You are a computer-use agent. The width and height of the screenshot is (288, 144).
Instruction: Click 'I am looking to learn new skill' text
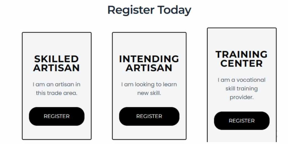tap(149, 89)
